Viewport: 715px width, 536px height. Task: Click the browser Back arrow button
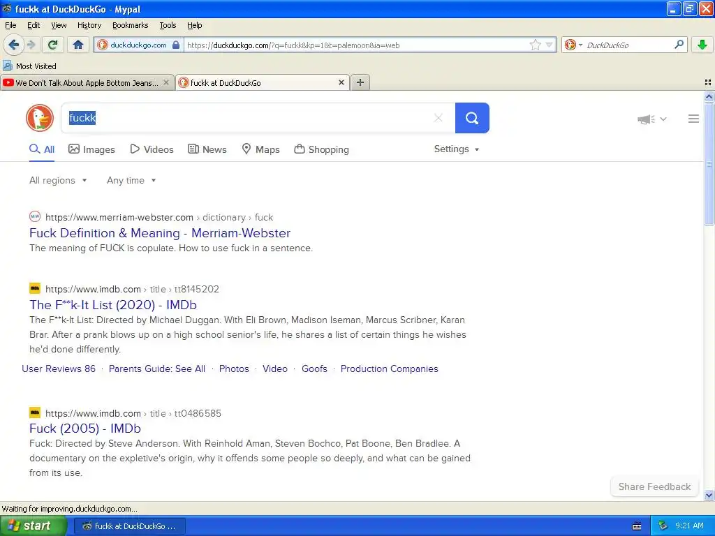pos(13,45)
